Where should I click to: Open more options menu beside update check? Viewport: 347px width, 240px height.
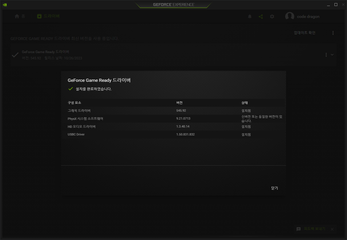tap(333, 33)
